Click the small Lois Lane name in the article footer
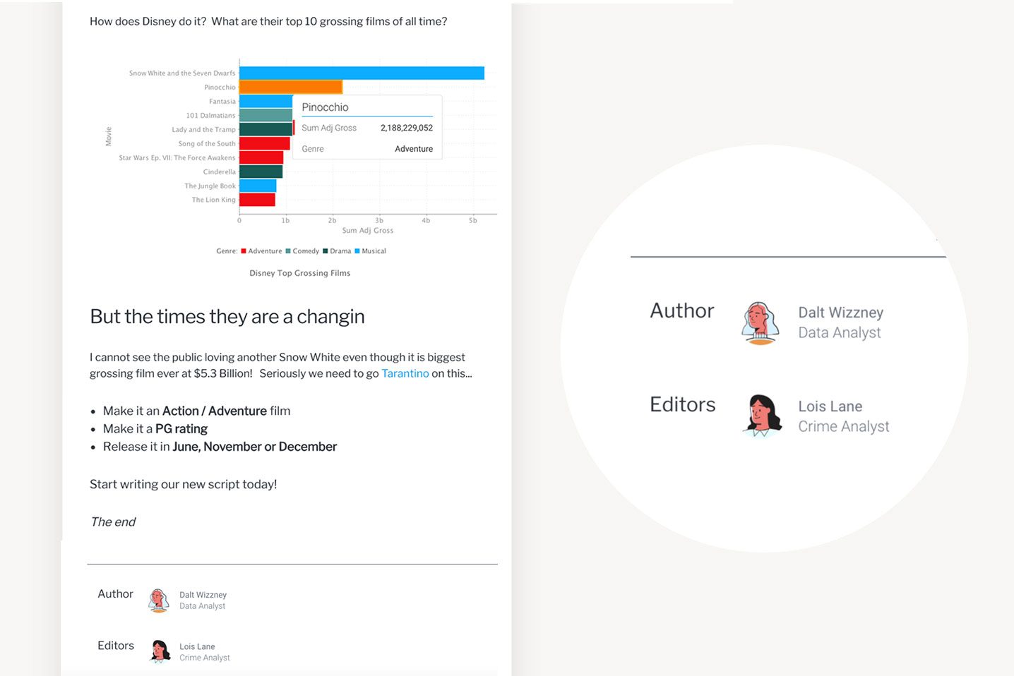Screen dimensions: 1014x676 click(x=197, y=646)
